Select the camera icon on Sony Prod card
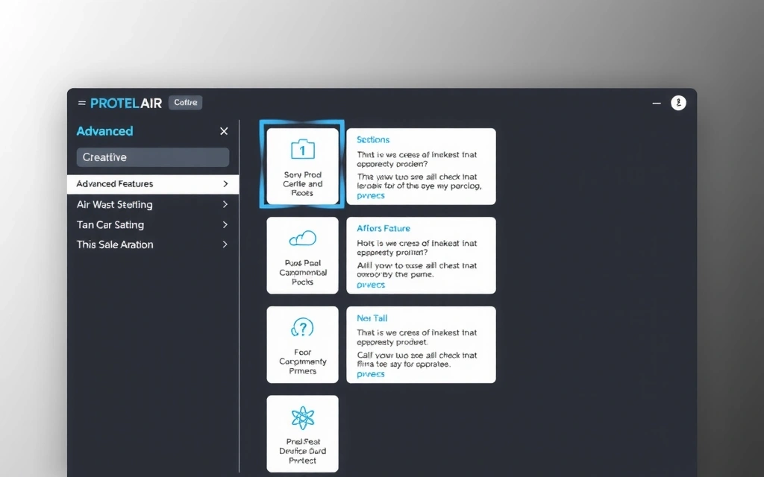Viewport: 764px width, 477px height. pos(301,148)
